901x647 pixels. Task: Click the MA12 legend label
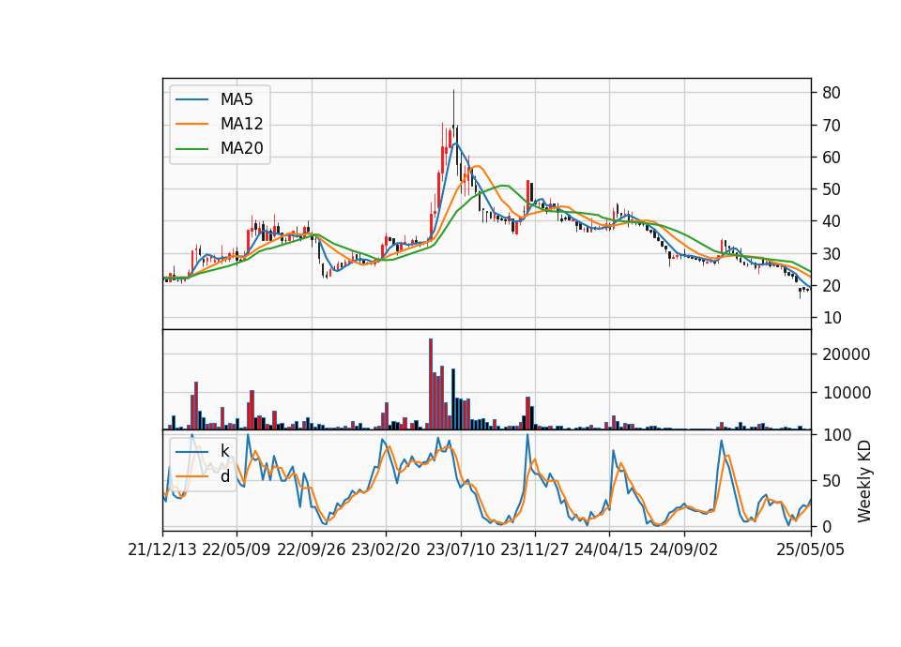point(241,124)
